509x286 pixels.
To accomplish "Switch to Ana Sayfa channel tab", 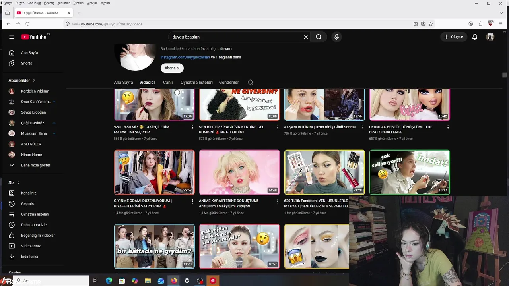I will [x=123, y=83].
